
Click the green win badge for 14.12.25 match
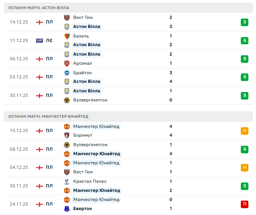(x=245, y=22)
